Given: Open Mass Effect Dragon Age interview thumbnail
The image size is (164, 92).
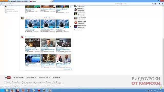Looking at the screenshot, I should (64, 58).
